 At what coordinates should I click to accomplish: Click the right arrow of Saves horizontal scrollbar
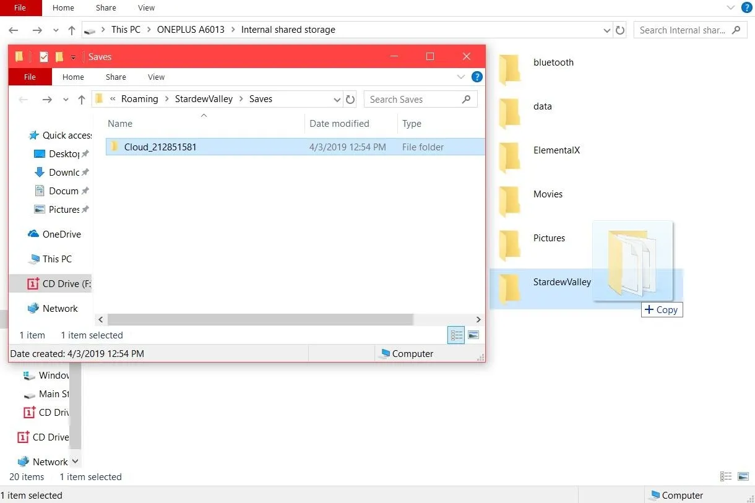tap(478, 319)
